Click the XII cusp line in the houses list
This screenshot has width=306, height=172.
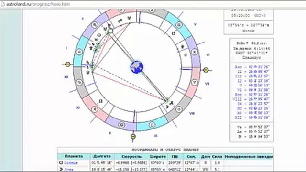[x=252, y=118]
